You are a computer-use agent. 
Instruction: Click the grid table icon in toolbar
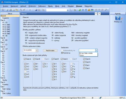click(x=83, y=10)
